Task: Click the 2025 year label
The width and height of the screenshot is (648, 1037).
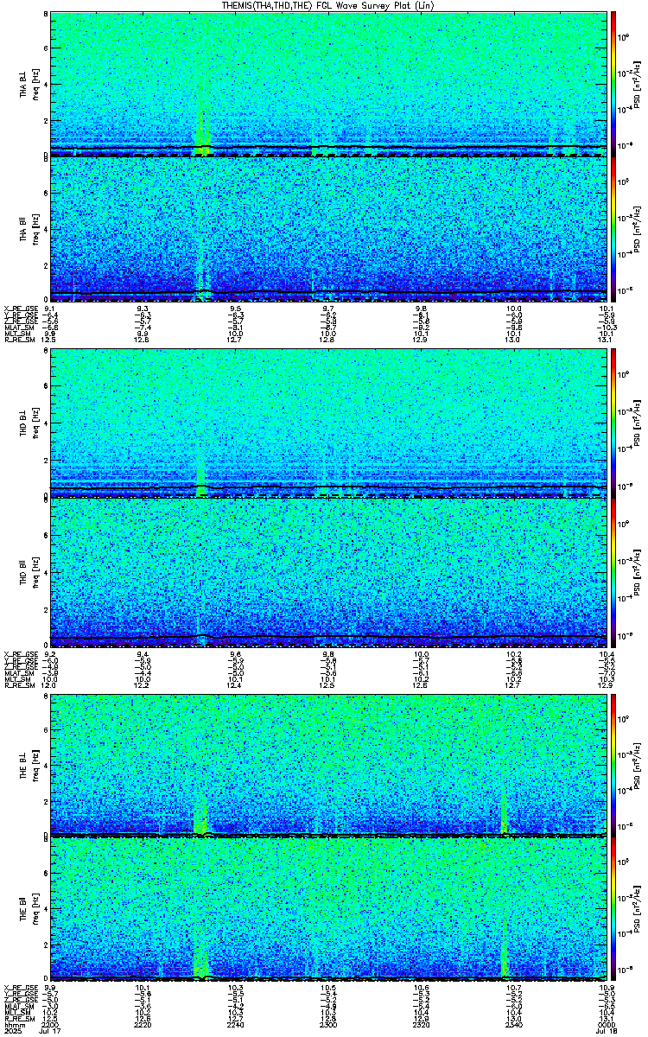Action: click(x=12, y=1033)
